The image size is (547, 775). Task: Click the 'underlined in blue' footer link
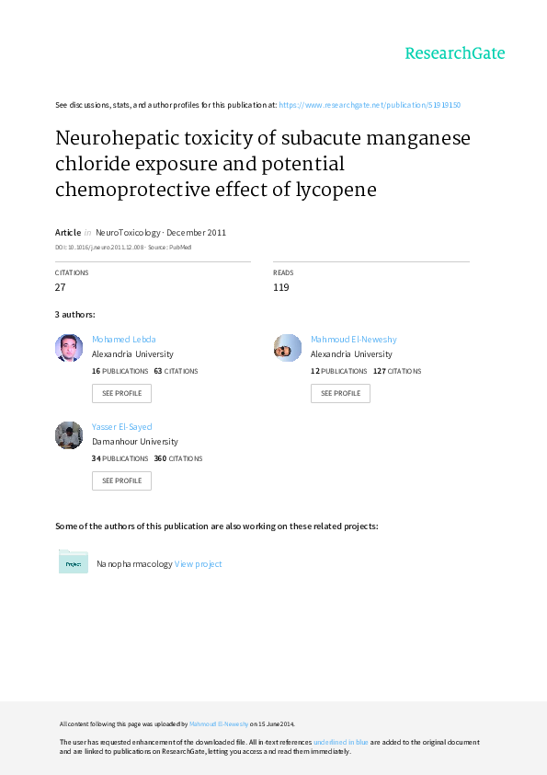(x=341, y=743)
